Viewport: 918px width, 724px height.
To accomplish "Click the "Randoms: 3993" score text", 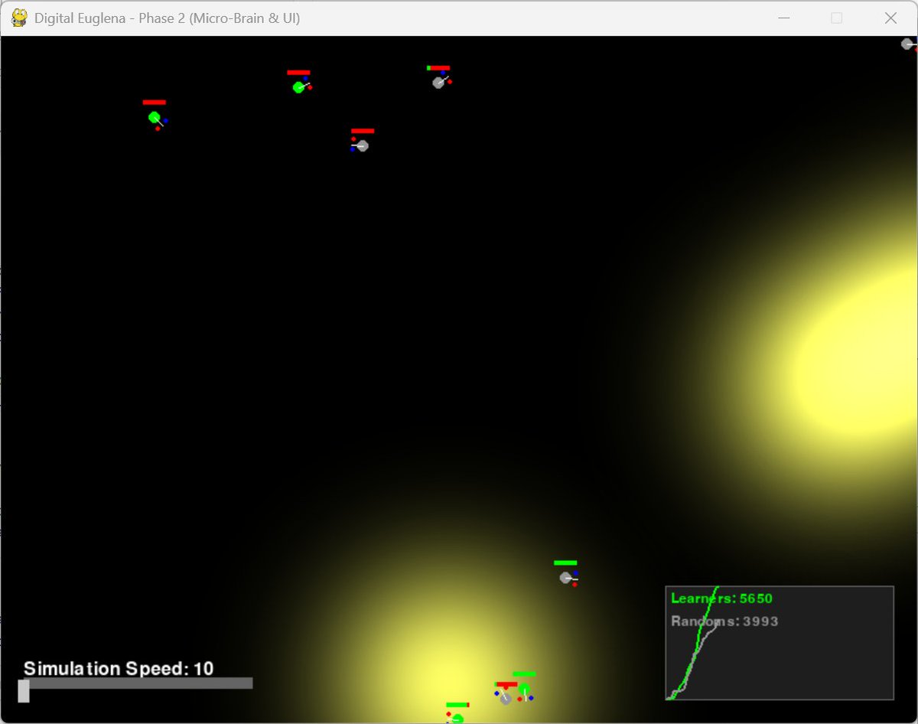I will [x=724, y=621].
